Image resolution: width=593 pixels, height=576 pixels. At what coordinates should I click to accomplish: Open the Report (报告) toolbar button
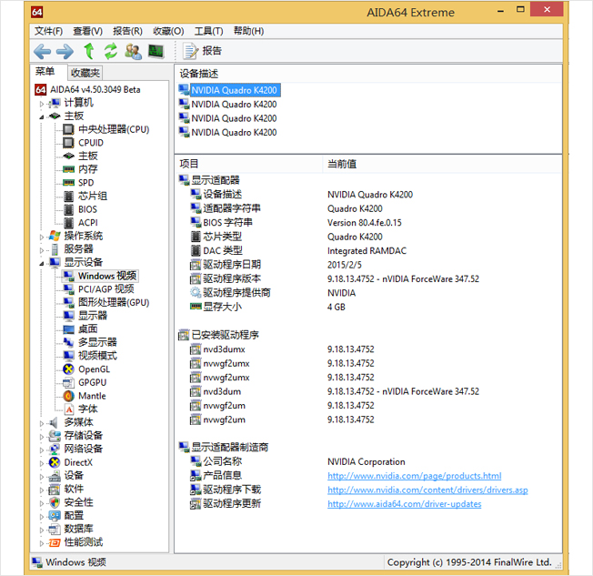click(x=202, y=51)
